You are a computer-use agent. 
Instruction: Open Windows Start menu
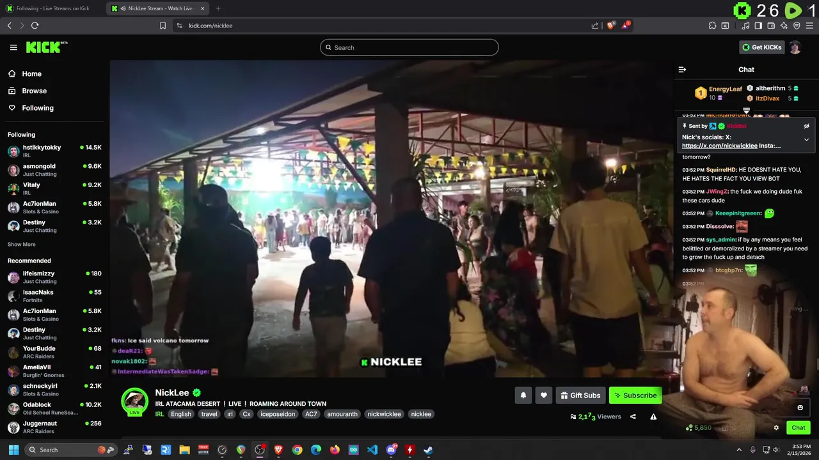click(12, 450)
